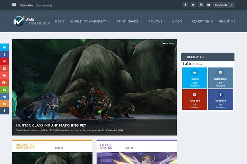
Task: Share via email in side share bar
Action: [5, 68]
